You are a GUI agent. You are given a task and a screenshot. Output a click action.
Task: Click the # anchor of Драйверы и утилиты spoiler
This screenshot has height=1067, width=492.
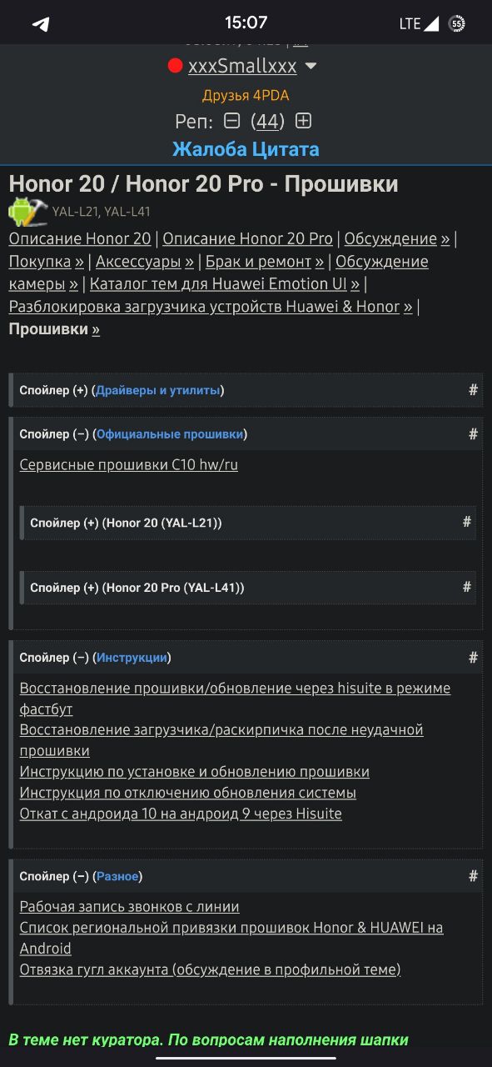(x=473, y=390)
